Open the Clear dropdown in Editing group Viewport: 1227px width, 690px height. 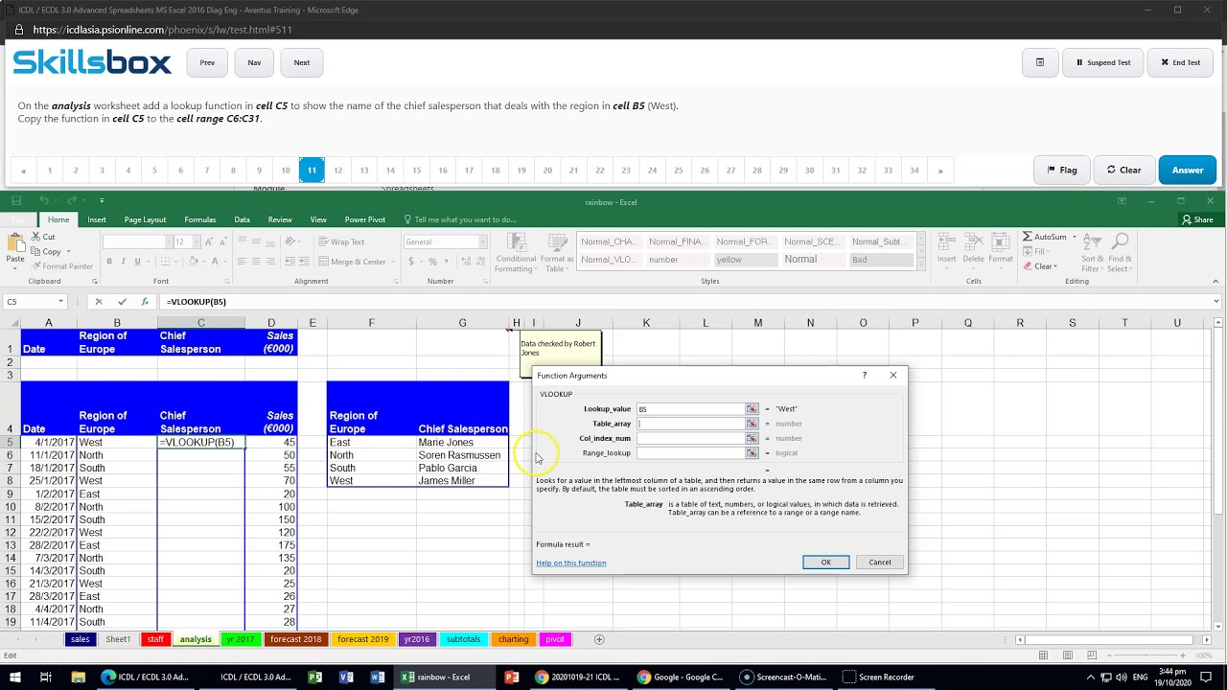(x=1055, y=266)
